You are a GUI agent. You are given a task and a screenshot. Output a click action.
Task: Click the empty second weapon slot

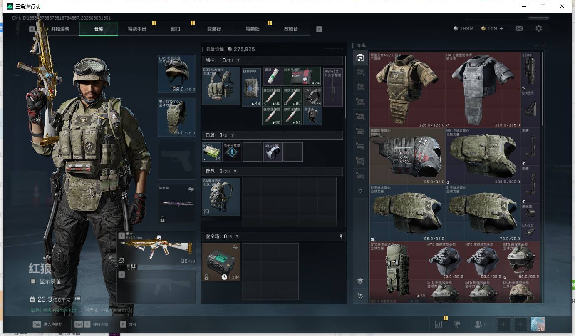156,286
